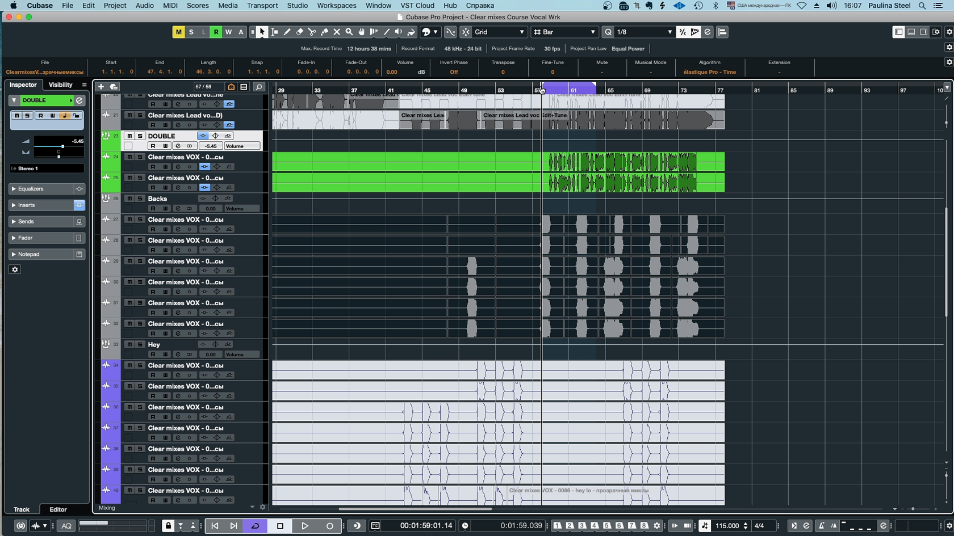The height and width of the screenshot is (536, 954).
Task: Mute the DOUBLE track
Action: click(x=129, y=136)
